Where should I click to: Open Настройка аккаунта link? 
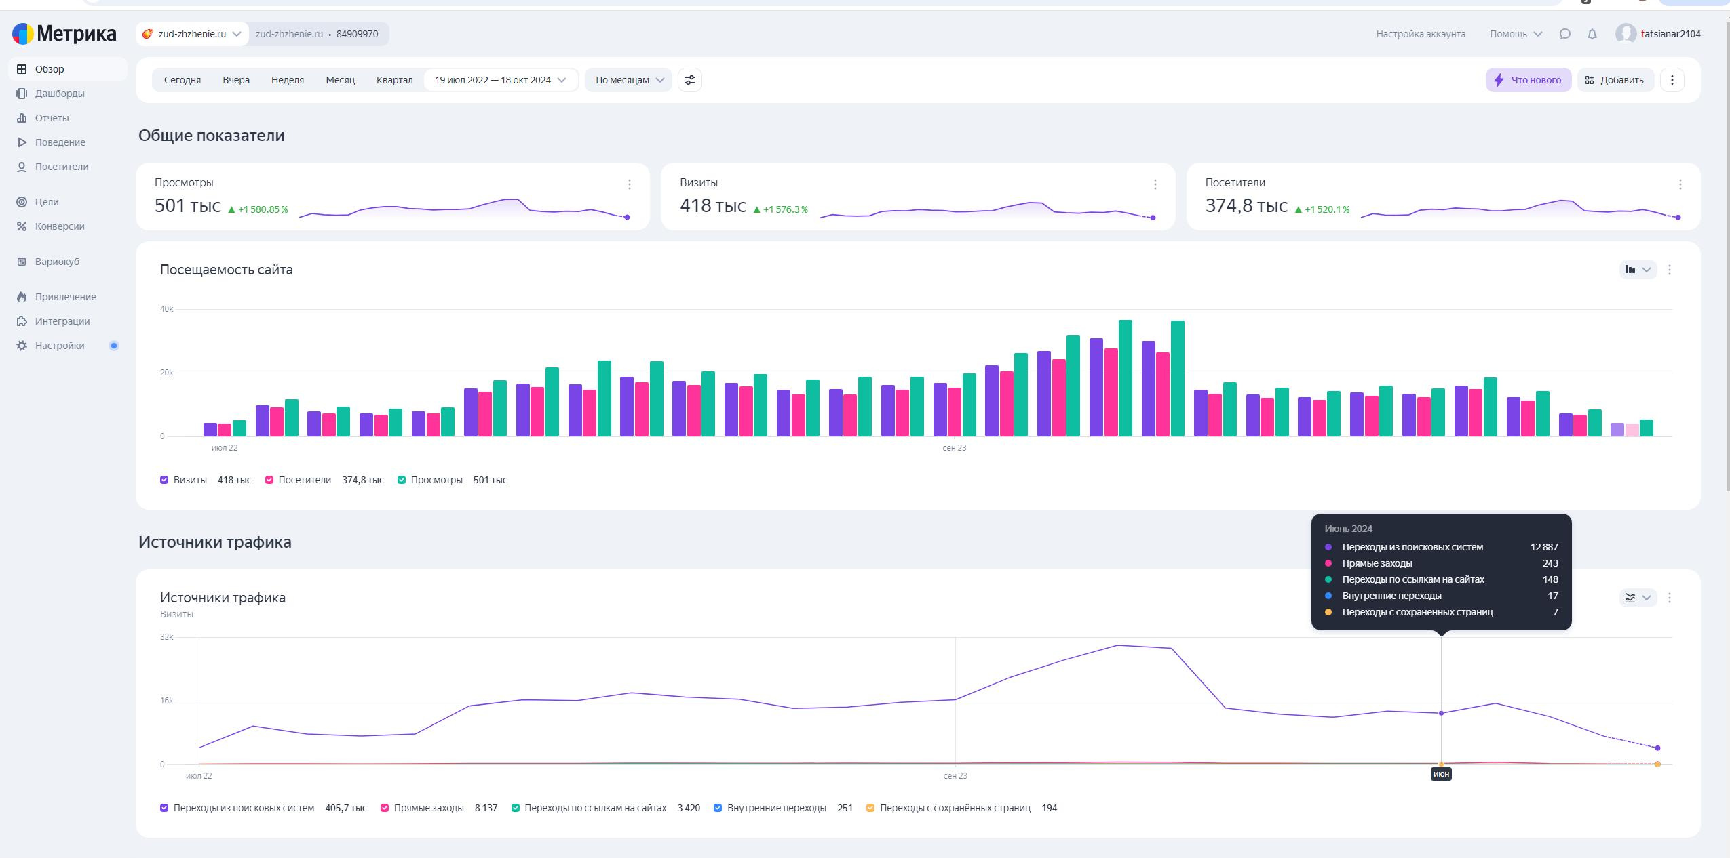[1421, 34]
